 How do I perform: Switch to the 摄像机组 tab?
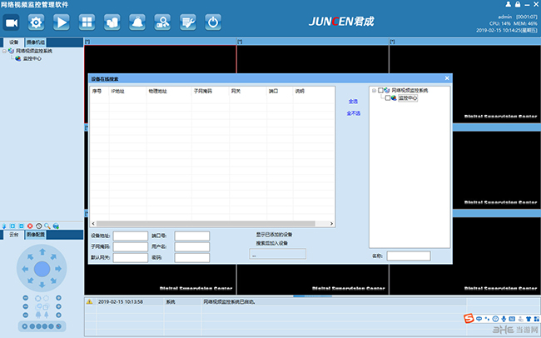click(x=36, y=41)
